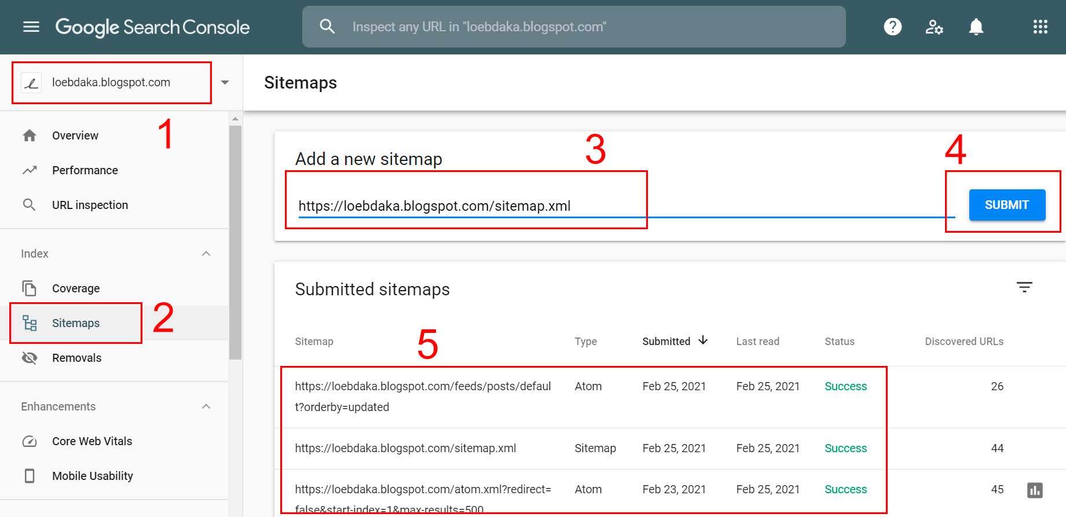1066x517 pixels.
Task: Sort by Last read column header
Action: (x=757, y=342)
